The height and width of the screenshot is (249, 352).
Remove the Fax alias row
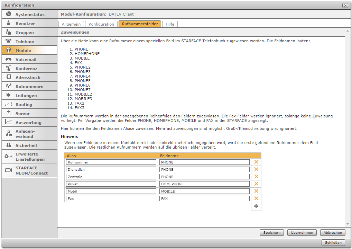[256, 198]
